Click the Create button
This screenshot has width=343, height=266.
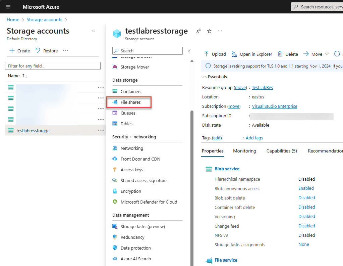click(20, 51)
